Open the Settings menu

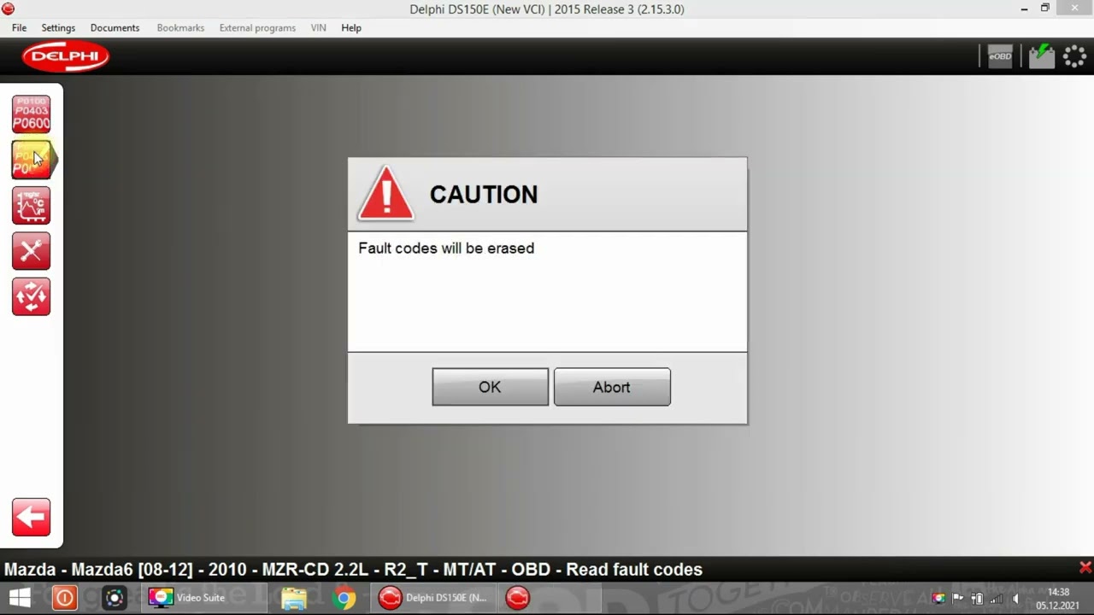(58, 27)
